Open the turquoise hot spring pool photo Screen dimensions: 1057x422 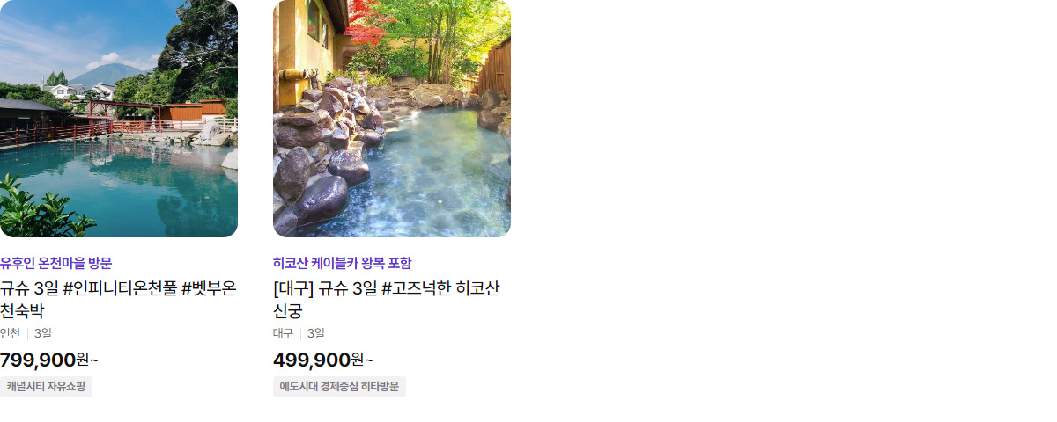(119, 119)
